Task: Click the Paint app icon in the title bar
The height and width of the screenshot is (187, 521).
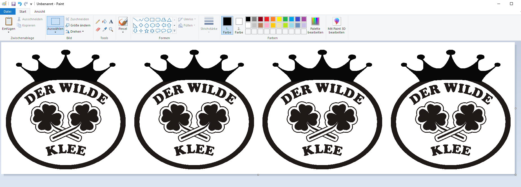Action: point(4,4)
